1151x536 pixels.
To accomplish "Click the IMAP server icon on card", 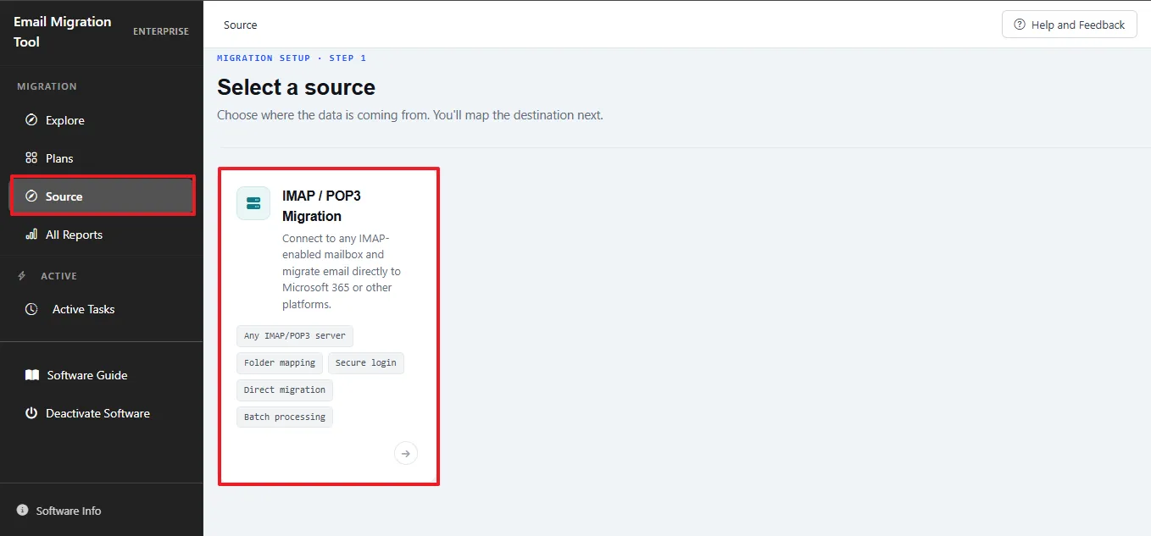I will (253, 203).
